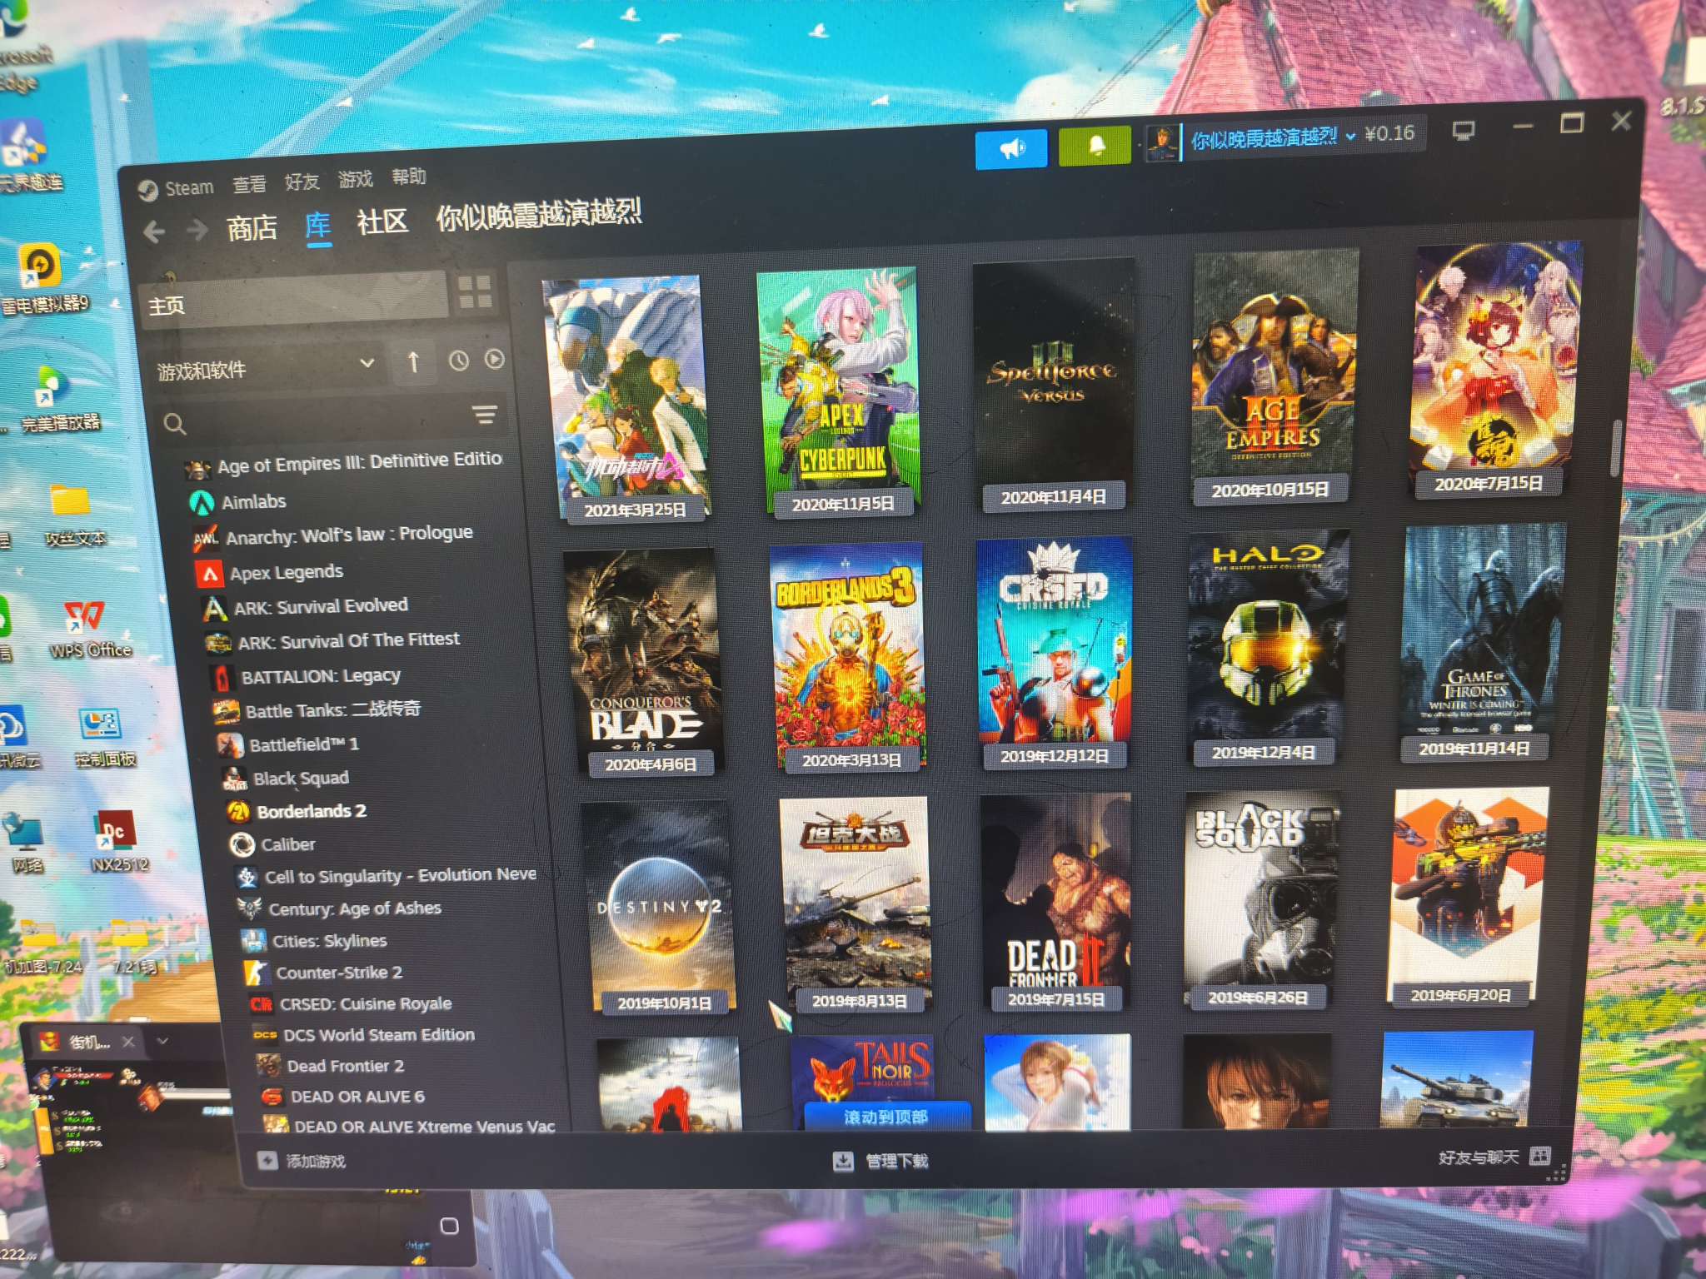The height and width of the screenshot is (1279, 1706).
Task: Toggle recent activity clock filter
Action: [x=458, y=360]
